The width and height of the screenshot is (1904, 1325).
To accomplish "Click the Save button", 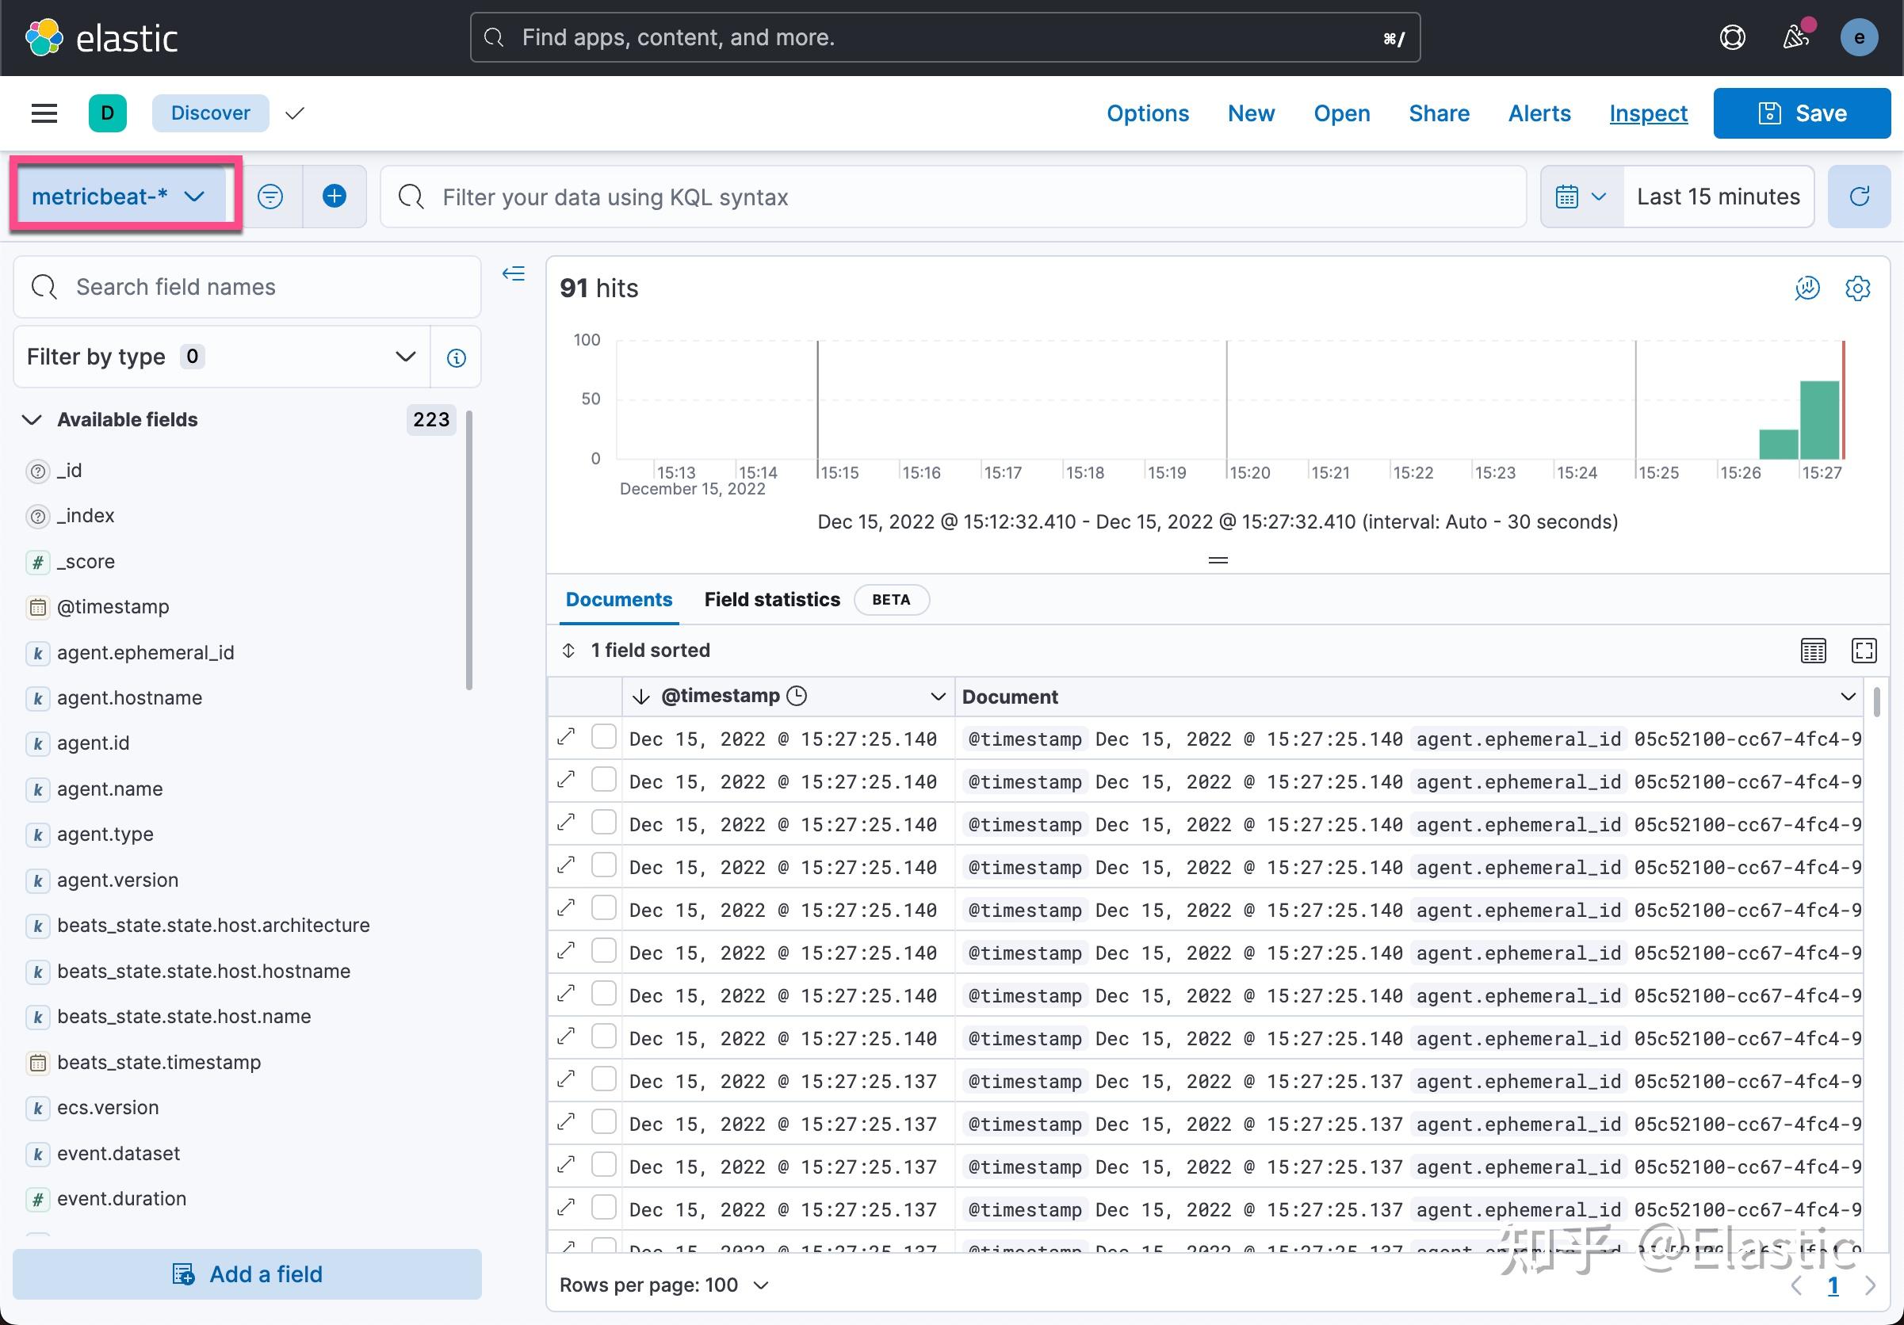I will coord(1801,113).
